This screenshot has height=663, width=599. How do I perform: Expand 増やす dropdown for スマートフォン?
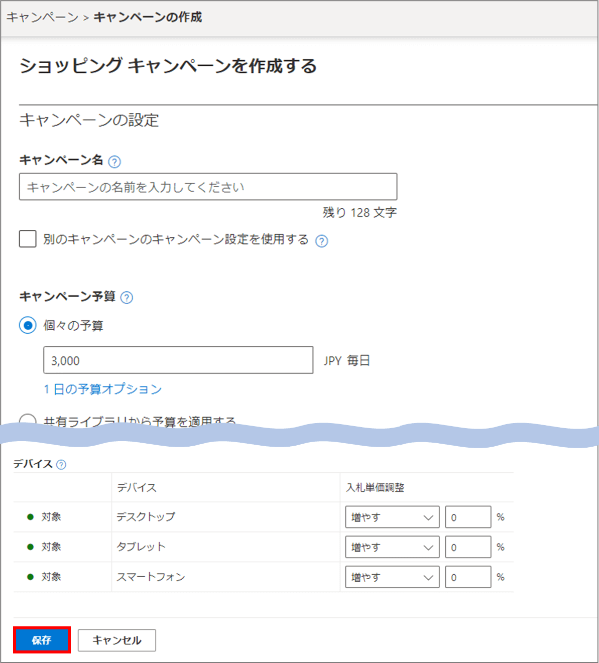[x=392, y=578]
